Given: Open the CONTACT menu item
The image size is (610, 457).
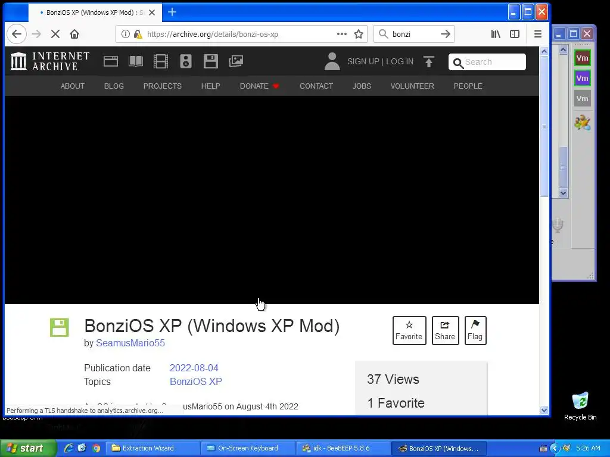Looking at the screenshot, I should click(x=316, y=86).
